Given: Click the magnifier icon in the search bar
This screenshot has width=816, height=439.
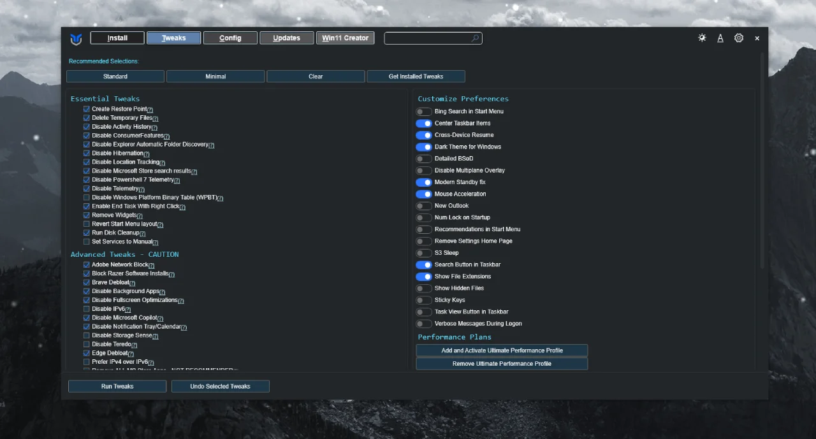Looking at the screenshot, I should click(474, 38).
